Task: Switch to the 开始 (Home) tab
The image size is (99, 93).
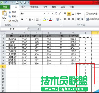Action: [15, 7]
